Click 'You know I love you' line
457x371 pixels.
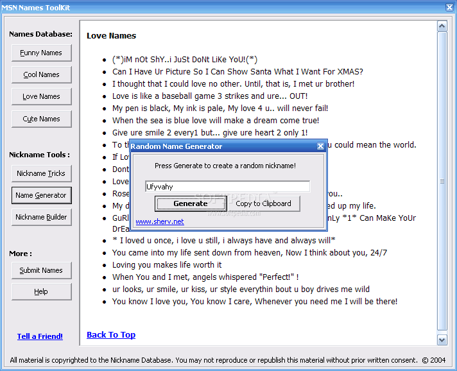[x=255, y=302]
